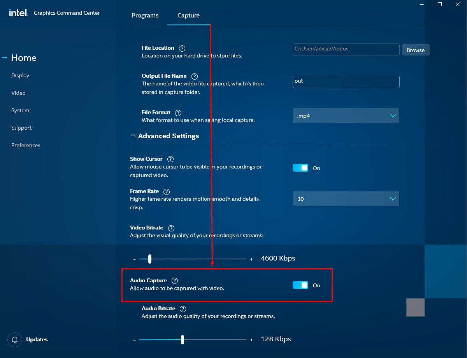Viewport: 467px width, 358px height.
Task: Click the Frame Rate help icon
Action: pos(166,191)
